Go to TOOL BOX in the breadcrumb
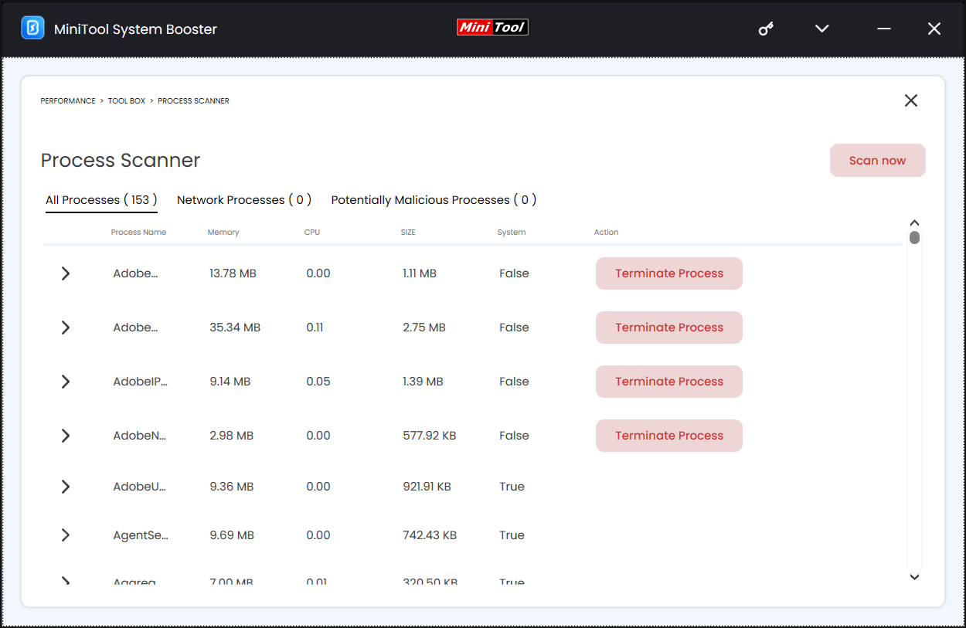 click(x=127, y=101)
